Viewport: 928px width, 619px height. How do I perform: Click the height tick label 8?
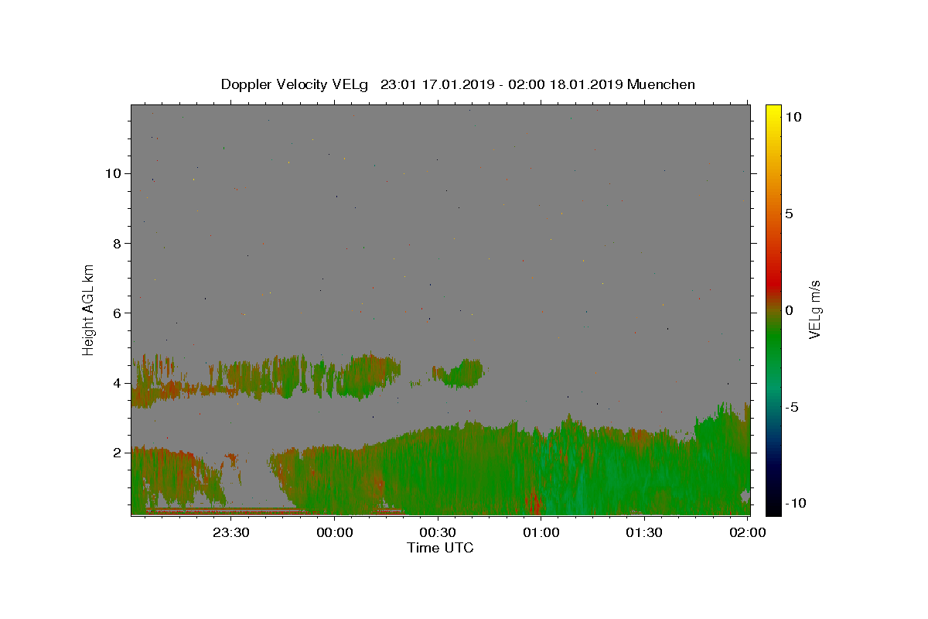(x=116, y=243)
